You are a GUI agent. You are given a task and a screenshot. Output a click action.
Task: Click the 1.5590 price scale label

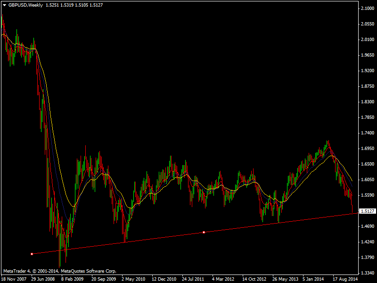click(x=368, y=195)
